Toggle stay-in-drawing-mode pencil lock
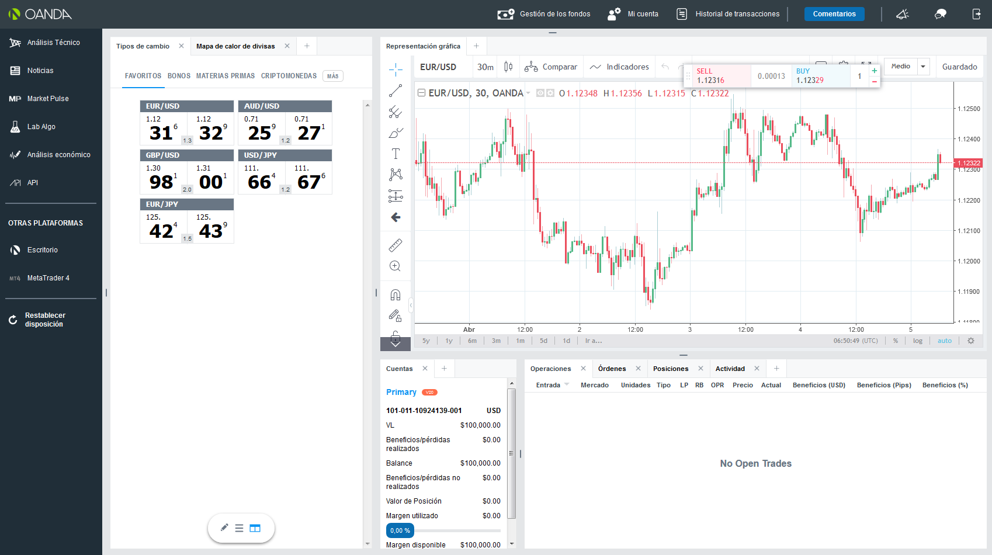Screen dimensions: 992x555 click(x=396, y=316)
